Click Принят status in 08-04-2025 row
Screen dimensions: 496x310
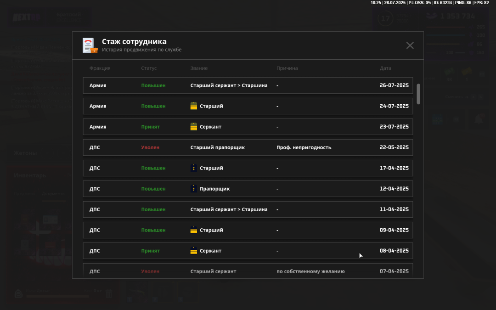(x=150, y=251)
